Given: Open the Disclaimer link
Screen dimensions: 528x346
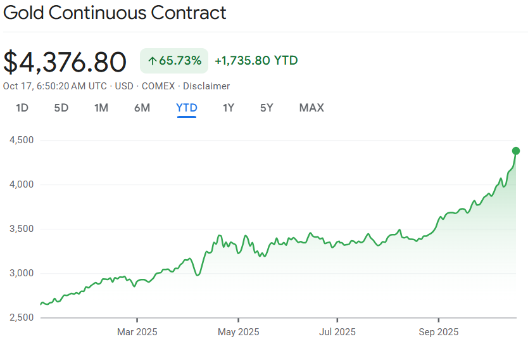Looking at the screenshot, I should (206, 86).
